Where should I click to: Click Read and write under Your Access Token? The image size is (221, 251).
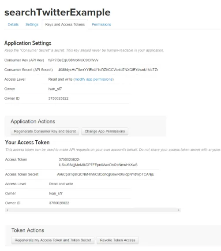(x=61, y=184)
